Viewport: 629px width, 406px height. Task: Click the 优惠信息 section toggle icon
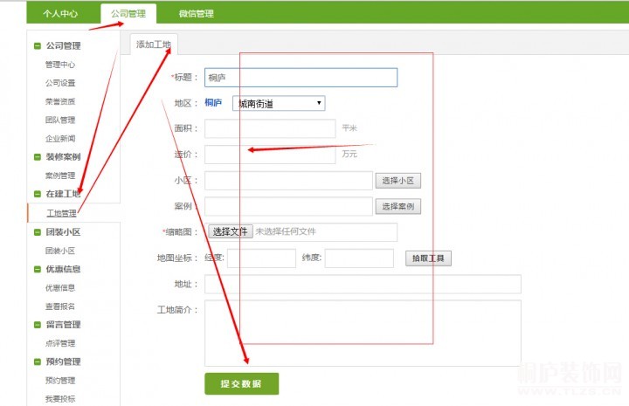pyautogui.click(x=37, y=269)
